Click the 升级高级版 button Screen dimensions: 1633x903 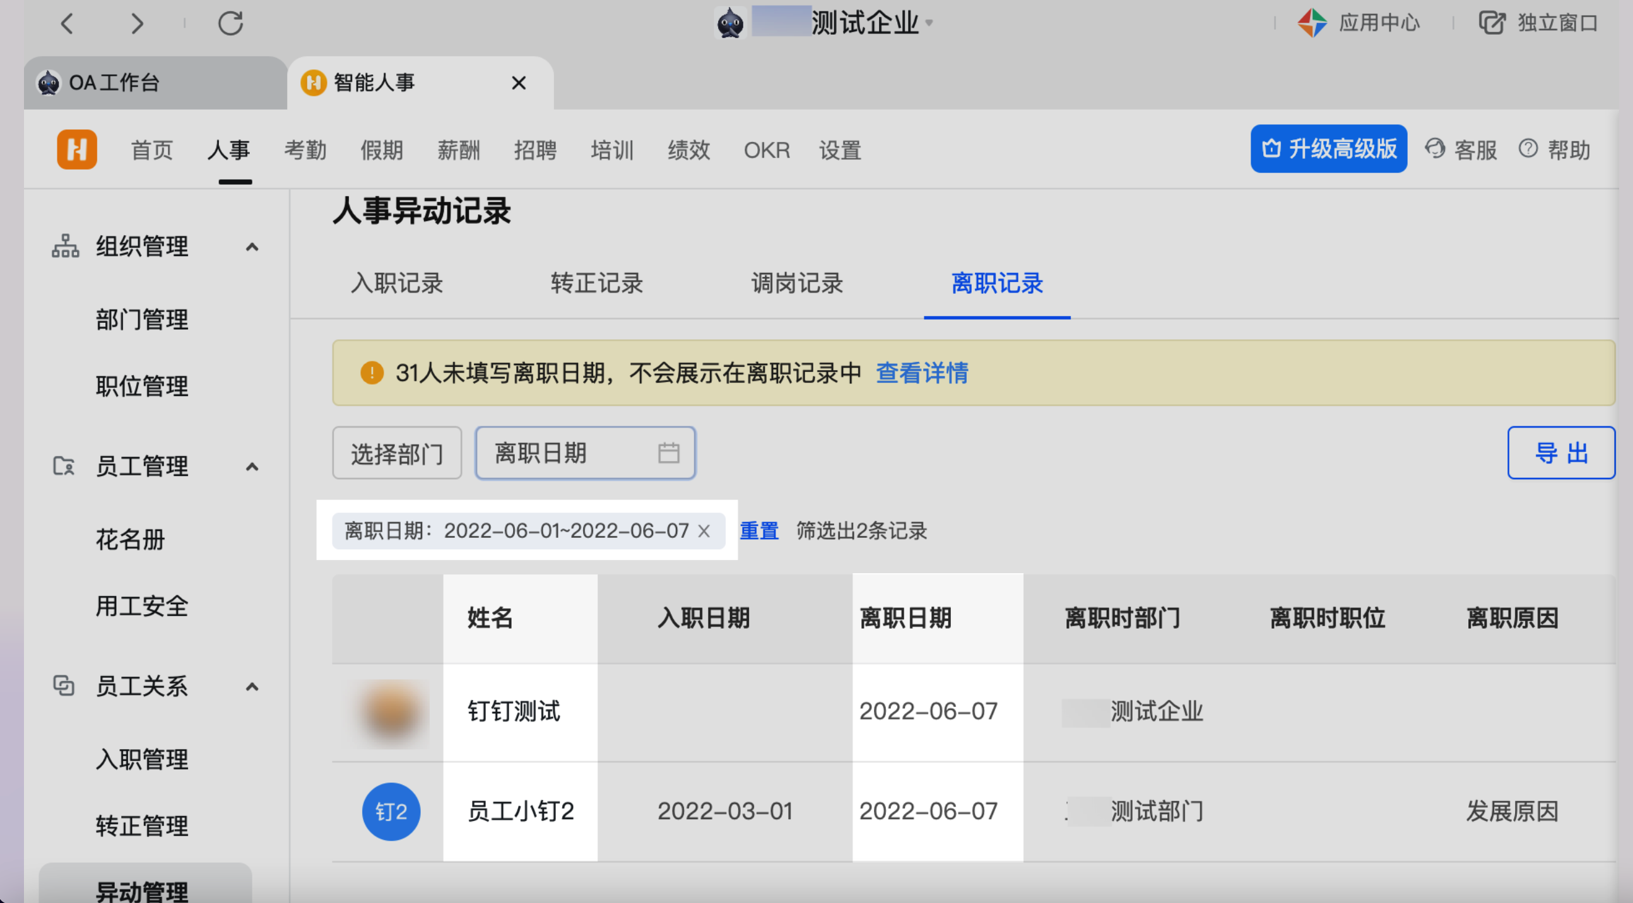1329,149
